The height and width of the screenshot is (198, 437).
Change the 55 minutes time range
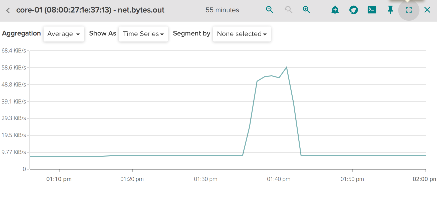(x=222, y=10)
